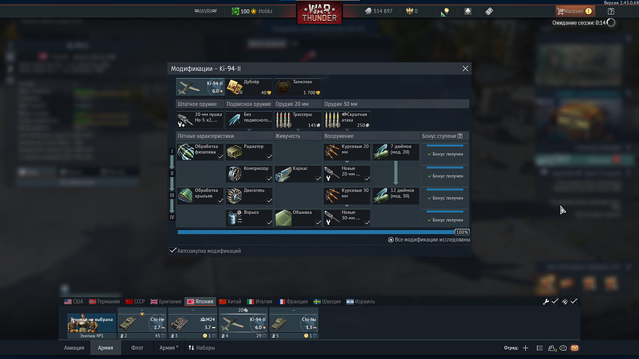Expand the Трассеры 20 mm belt selector
The height and width of the screenshot is (359, 639).
coord(298,120)
